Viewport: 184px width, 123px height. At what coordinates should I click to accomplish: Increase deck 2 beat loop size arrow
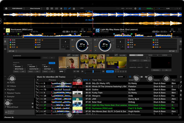[122, 47]
